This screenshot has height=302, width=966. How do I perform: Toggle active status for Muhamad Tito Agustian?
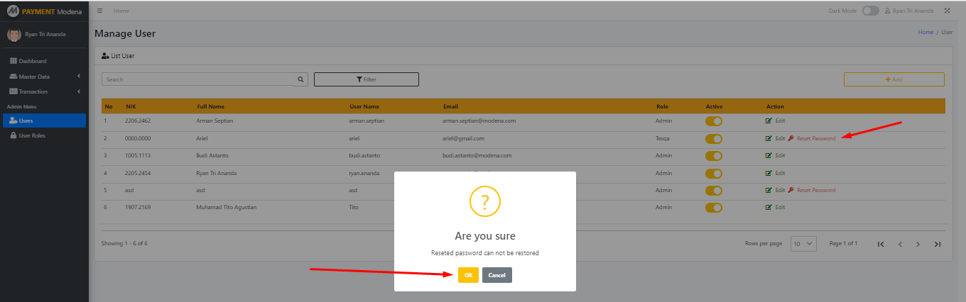(714, 208)
